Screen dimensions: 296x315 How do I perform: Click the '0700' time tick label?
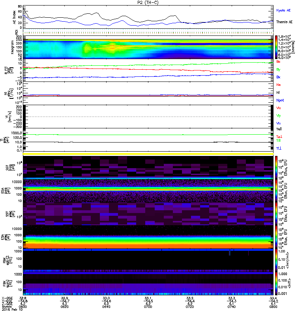click(148, 307)
